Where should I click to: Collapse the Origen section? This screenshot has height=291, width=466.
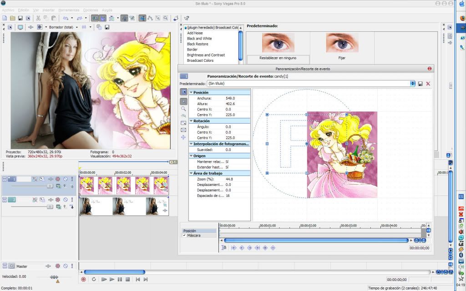click(x=191, y=156)
